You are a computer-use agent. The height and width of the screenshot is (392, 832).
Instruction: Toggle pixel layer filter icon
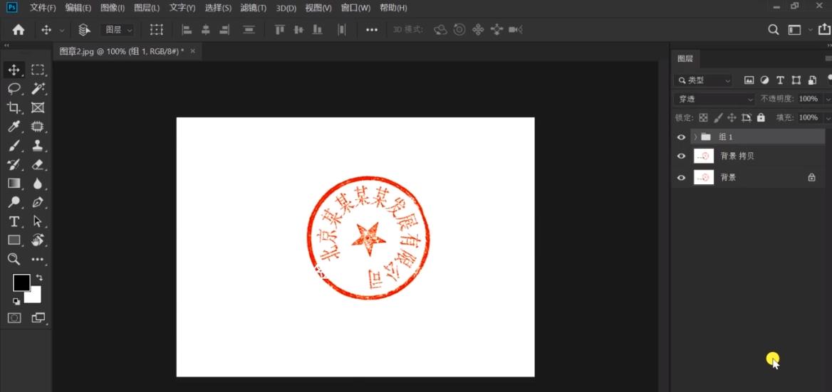coord(749,80)
